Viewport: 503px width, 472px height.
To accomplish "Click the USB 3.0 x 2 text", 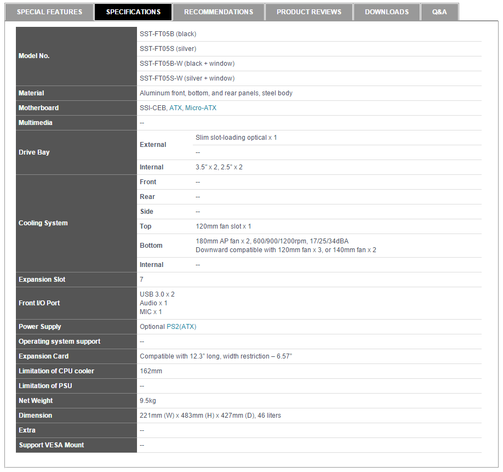I will click(x=157, y=294).
